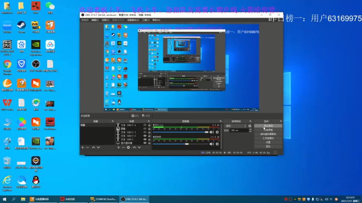The image size is (362, 203).
Task: Move the scene down in the scenes list
Action: coord(98,148)
